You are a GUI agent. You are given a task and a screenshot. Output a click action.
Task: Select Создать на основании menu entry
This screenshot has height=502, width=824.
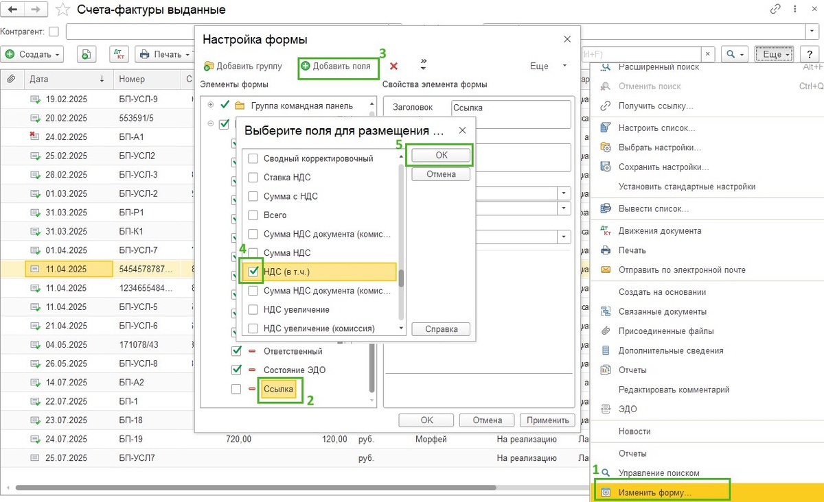(662, 292)
